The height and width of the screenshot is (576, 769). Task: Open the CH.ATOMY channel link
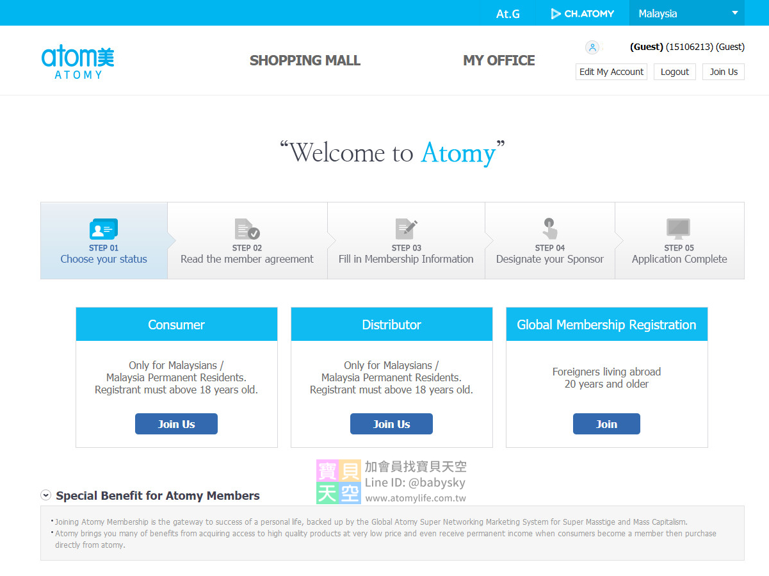(582, 13)
